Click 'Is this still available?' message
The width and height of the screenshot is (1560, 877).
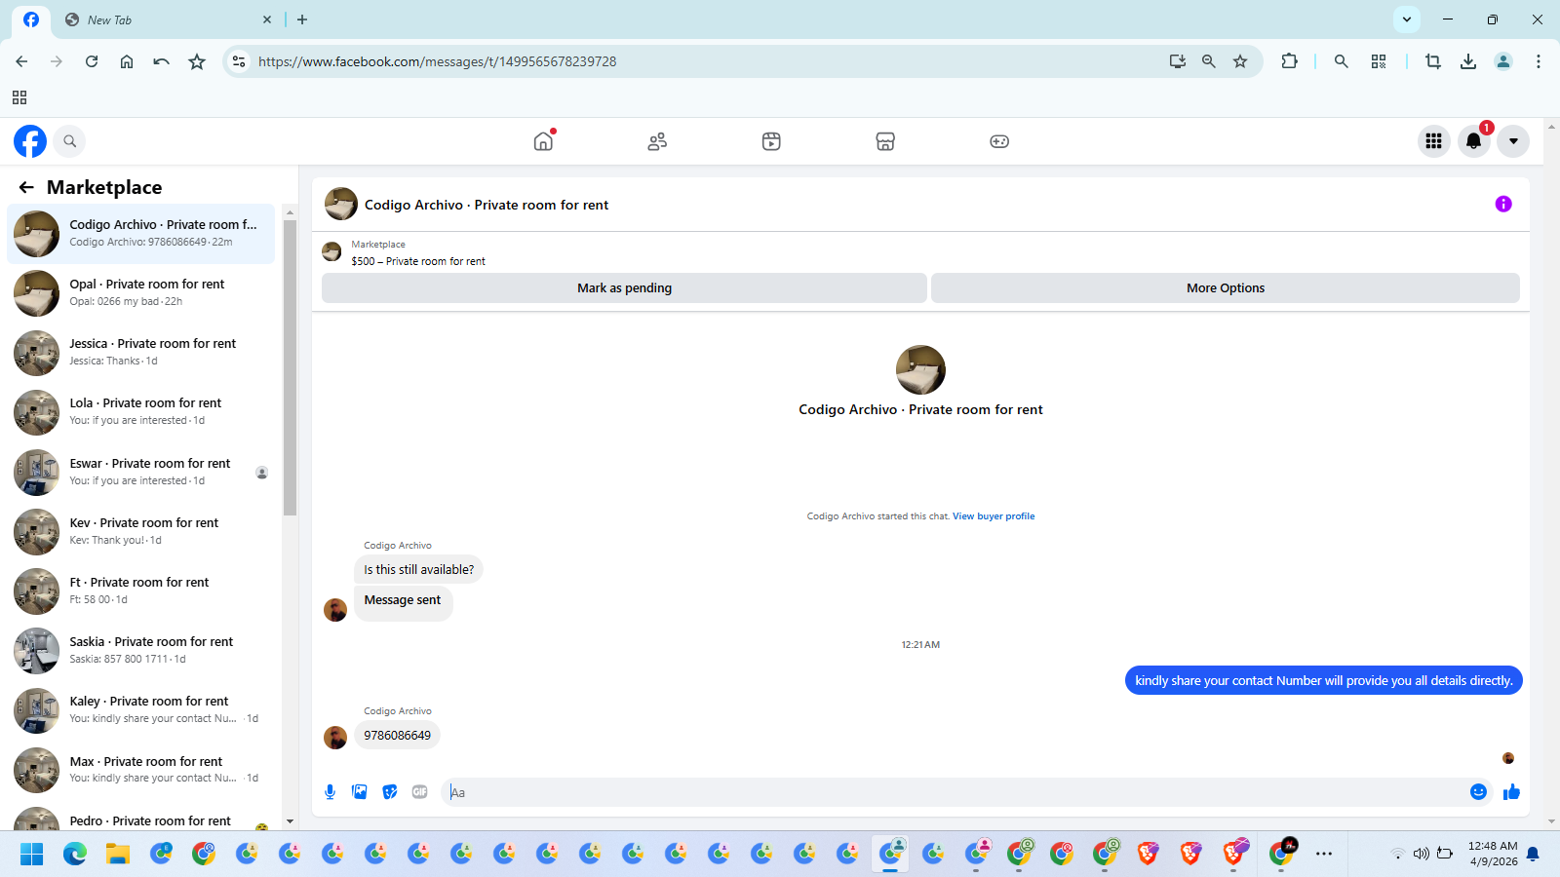tap(419, 570)
